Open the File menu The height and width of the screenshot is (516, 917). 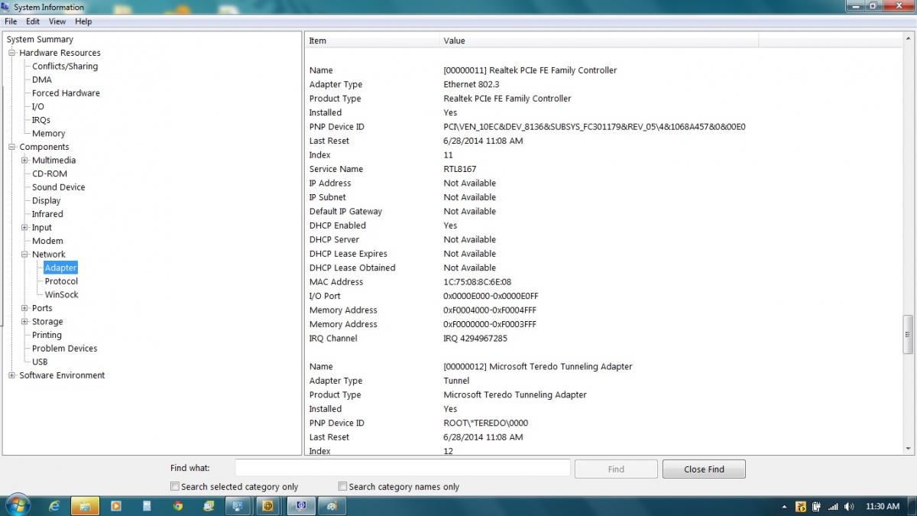11,21
